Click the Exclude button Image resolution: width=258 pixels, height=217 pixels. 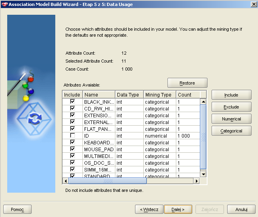pyautogui.click(x=231, y=107)
